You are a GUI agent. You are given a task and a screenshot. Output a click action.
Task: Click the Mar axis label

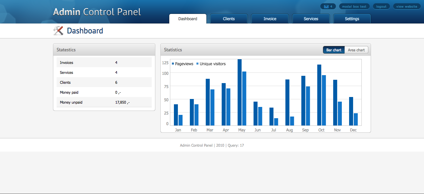coord(210,130)
